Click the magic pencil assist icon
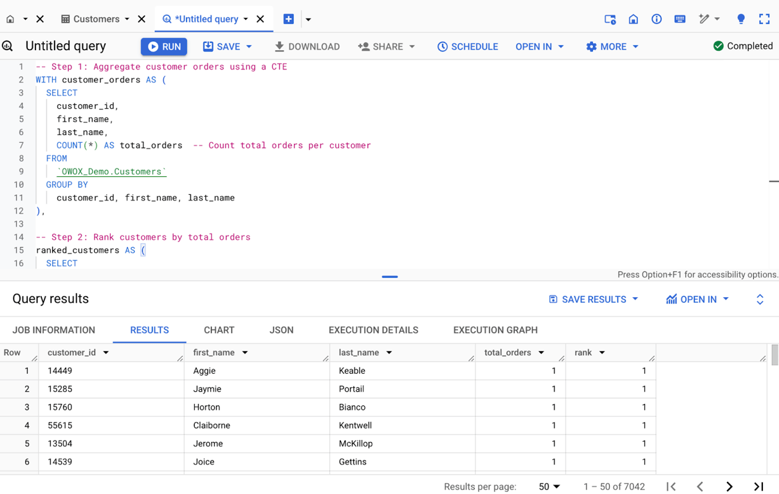Screen dimensions: 779x494 pyautogui.click(x=704, y=19)
